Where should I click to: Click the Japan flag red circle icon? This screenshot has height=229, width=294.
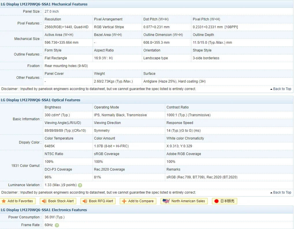point(216,201)
